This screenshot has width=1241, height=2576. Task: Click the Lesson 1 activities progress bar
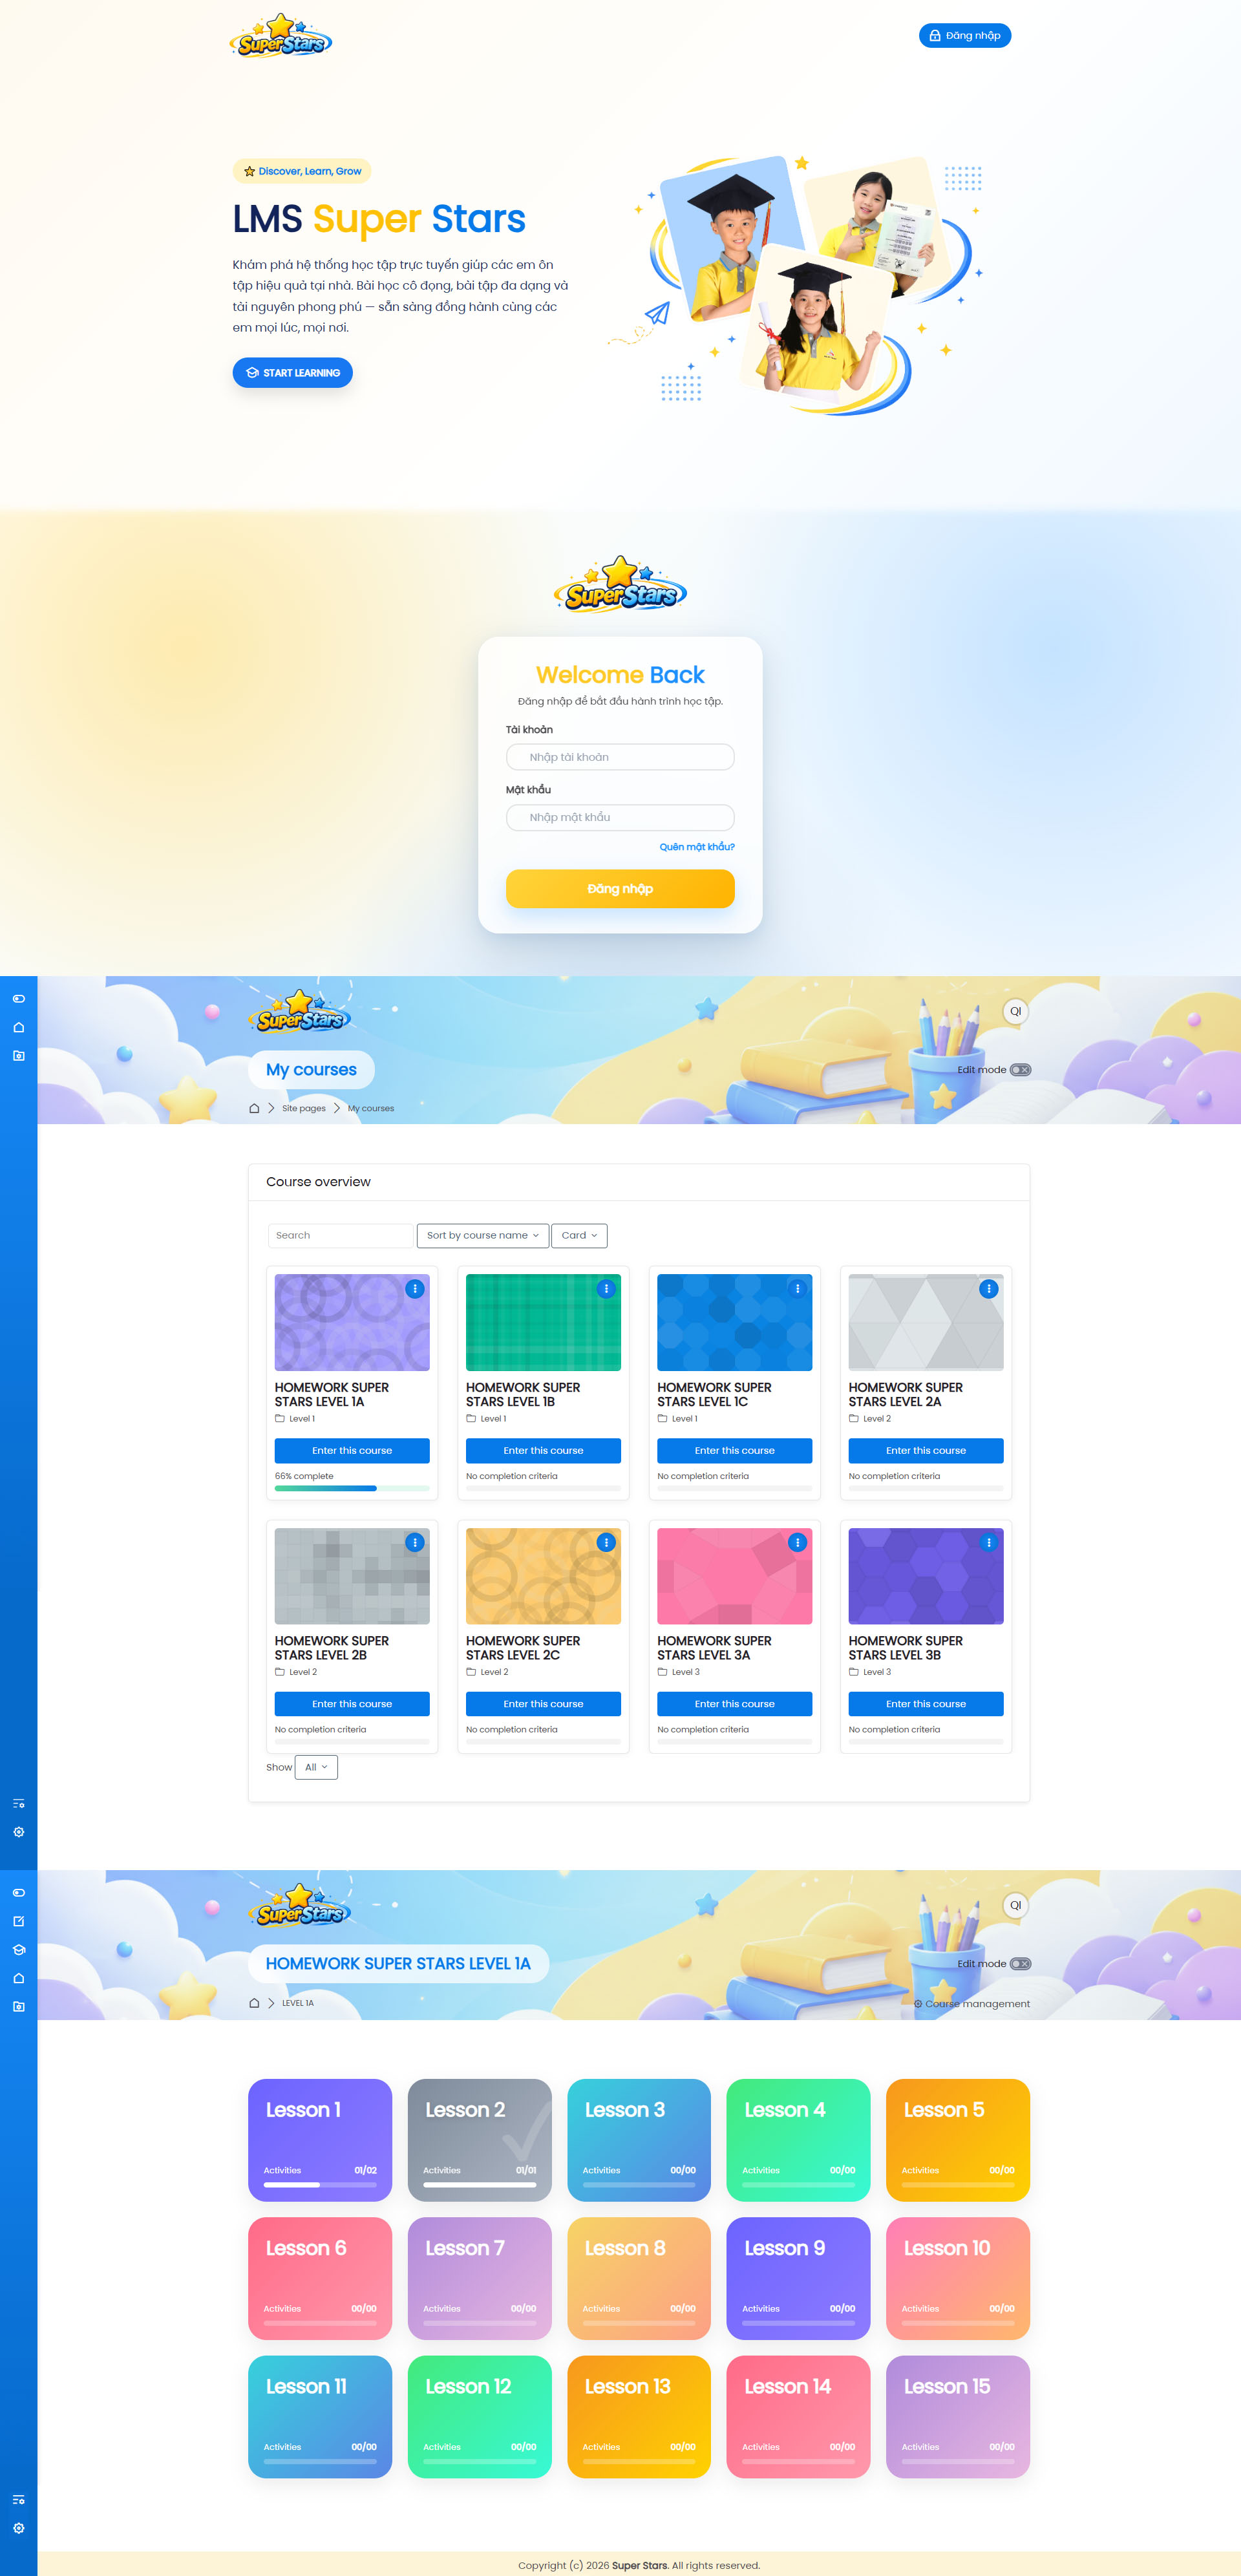click(x=320, y=2185)
